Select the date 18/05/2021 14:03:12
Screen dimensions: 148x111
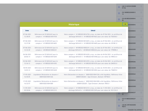pos(27,69)
